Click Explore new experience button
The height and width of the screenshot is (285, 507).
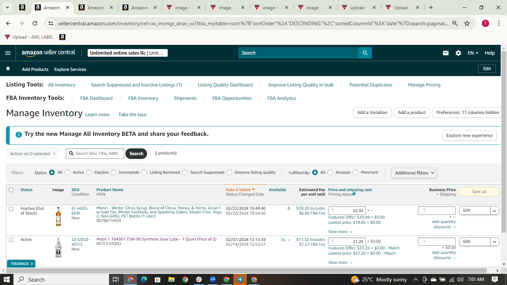click(x=470, y=135)
